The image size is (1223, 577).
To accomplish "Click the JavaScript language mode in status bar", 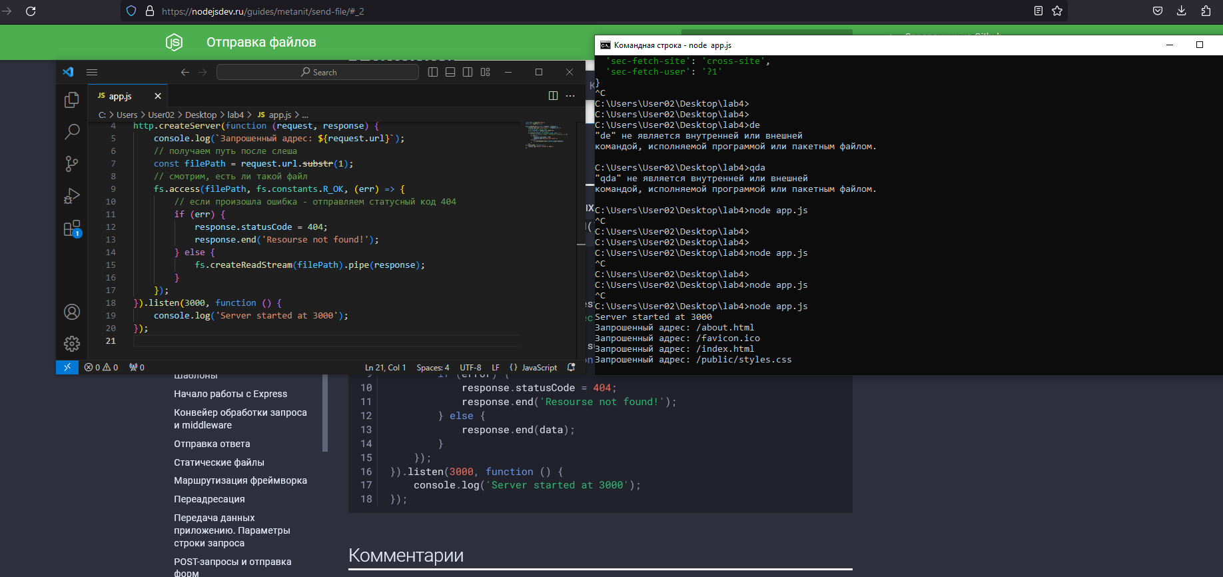I will (x=539, y=367).
